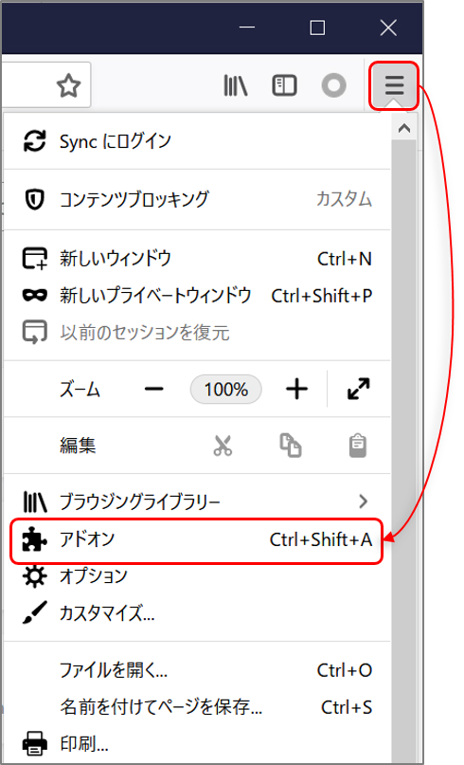Click the paste clipboard icon
Screen dimensions: 464x765
click(358, 445)
